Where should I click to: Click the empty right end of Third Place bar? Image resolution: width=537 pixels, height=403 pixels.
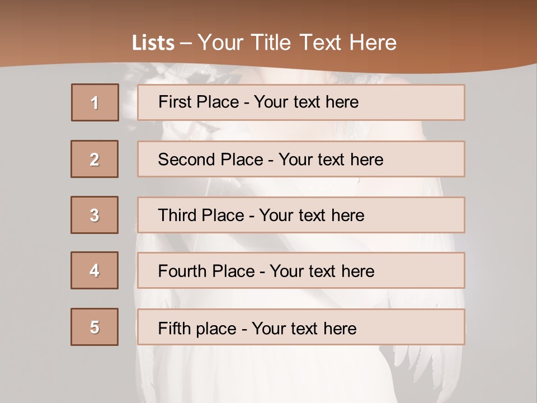(425, 215)
